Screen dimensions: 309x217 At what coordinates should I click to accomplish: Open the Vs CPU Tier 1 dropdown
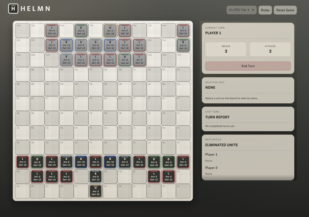241,10
